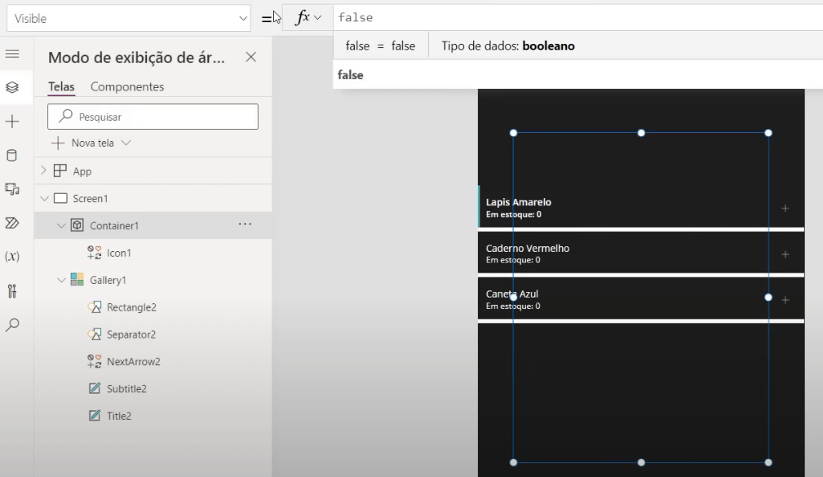Select the Telas tab
823x477 pixels.
(60, 86)
